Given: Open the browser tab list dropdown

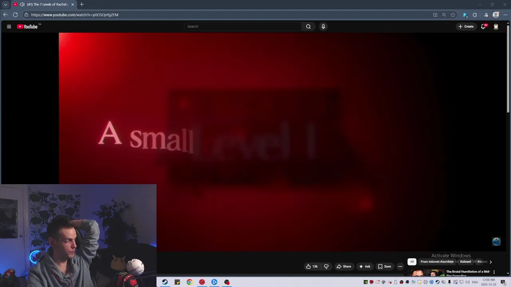Looking at the screenshot, I should coord(5,4).
